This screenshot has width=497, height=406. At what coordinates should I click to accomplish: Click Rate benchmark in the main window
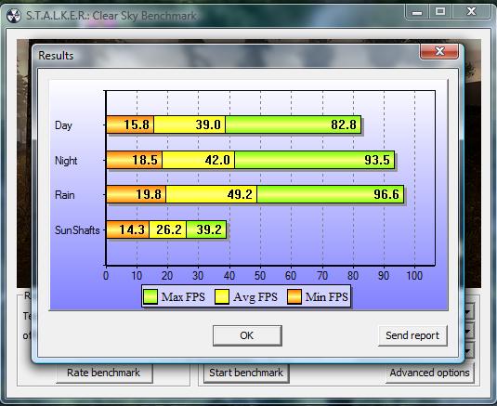pos(104,373)
